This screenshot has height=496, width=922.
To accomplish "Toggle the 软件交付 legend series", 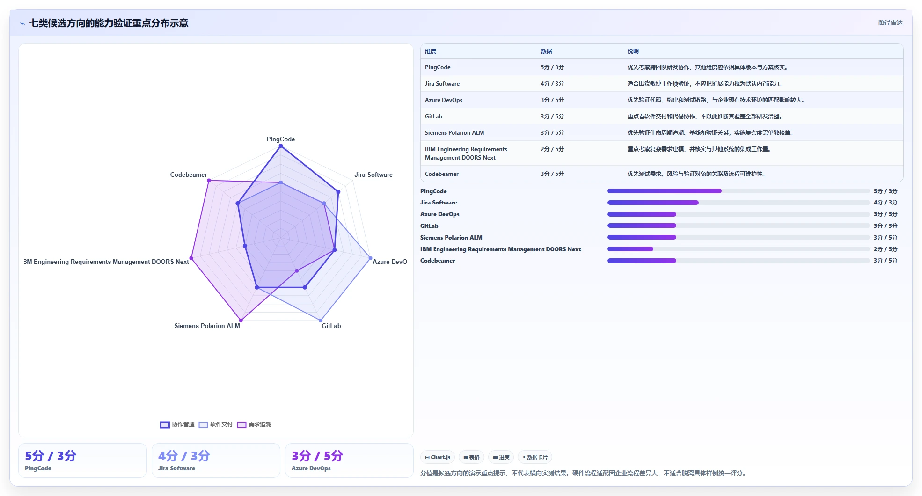I will click(216, 424).
